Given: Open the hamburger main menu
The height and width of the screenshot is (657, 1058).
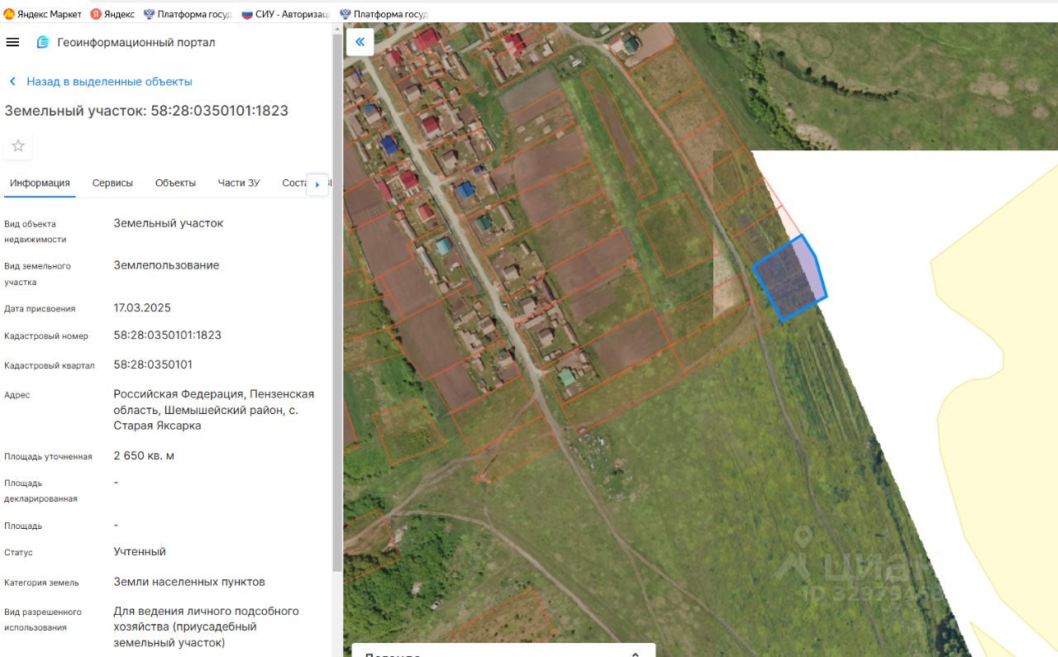Looking at the screenshot, I should (12, 42).
